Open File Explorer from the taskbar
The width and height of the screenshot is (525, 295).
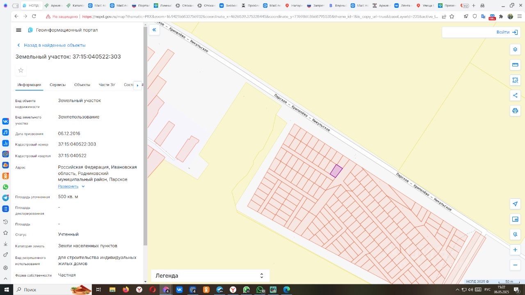[112, 290]
